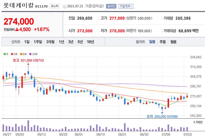Click the 상한가 350,000 text

pos(139,18)
